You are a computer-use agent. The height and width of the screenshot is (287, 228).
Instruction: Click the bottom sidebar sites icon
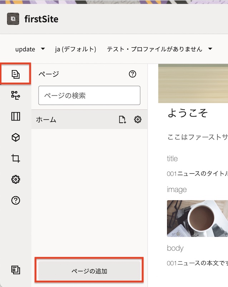[16, 270]
